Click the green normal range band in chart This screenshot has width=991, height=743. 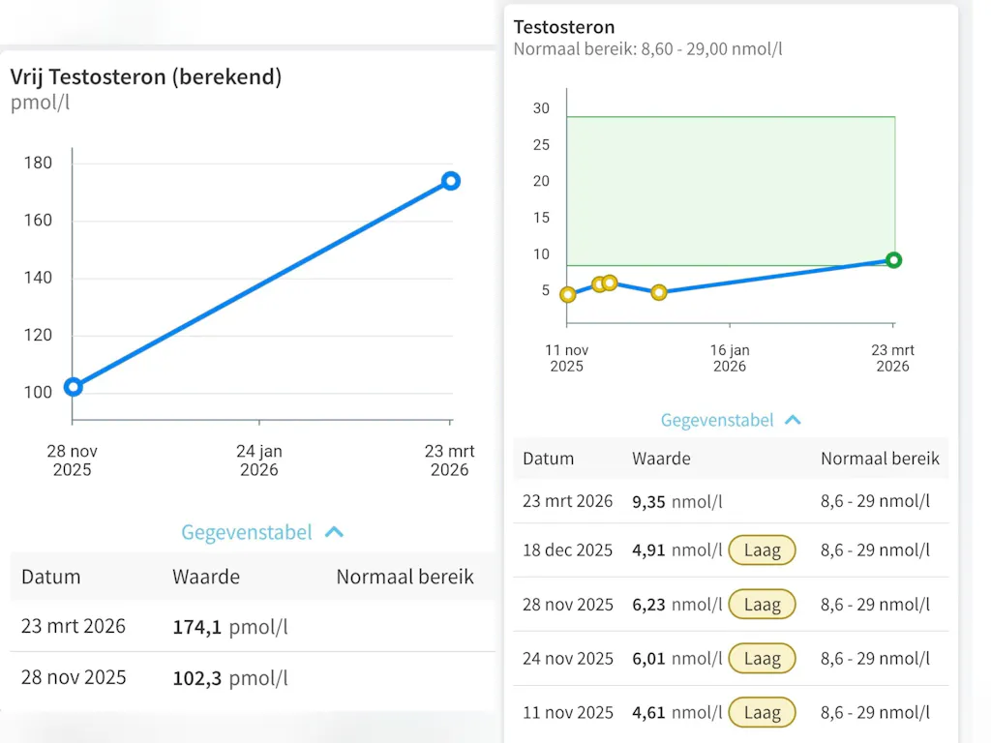(x=731, y=184)
